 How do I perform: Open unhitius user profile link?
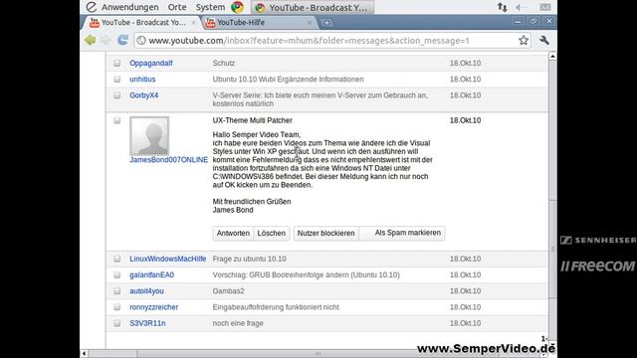[142, 80]
